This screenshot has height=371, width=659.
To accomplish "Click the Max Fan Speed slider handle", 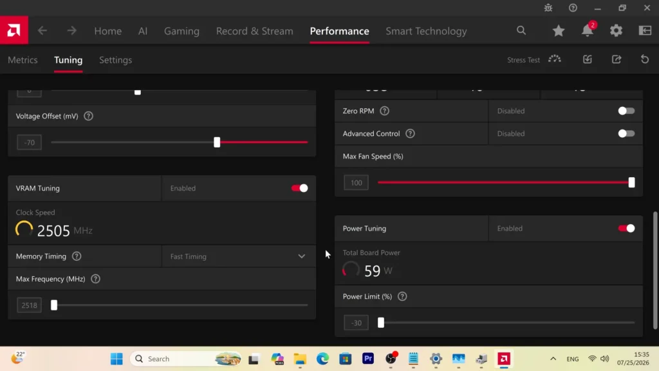I will point(631,182).
